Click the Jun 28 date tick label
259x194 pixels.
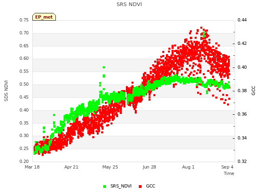pos(149,167)
